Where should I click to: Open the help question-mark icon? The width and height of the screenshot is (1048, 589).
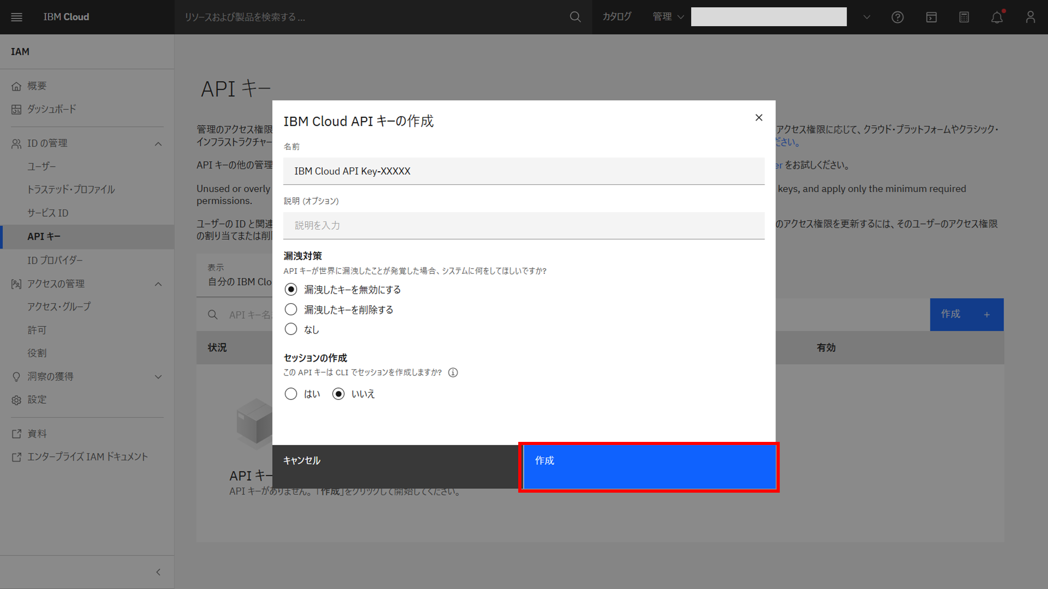(897, 17)
